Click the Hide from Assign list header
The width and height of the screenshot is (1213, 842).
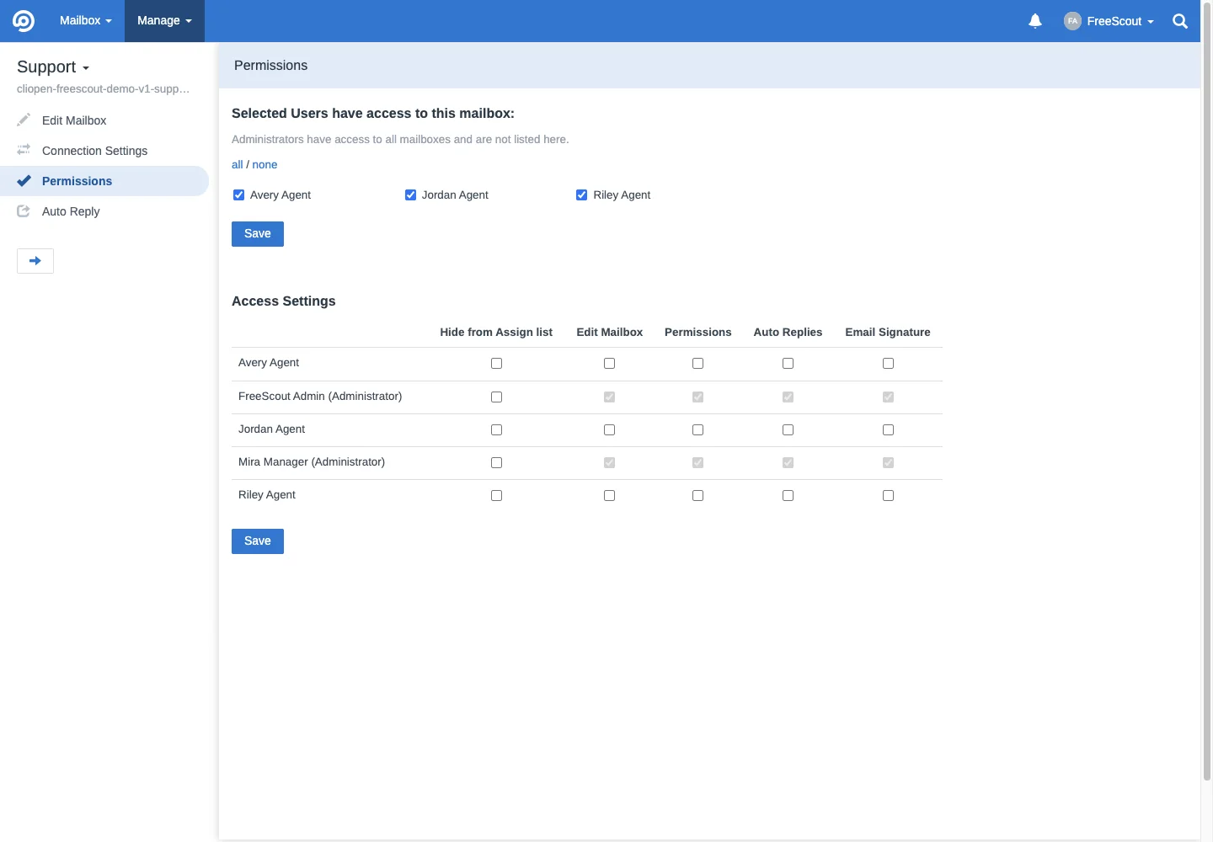[x=496, y=333]
